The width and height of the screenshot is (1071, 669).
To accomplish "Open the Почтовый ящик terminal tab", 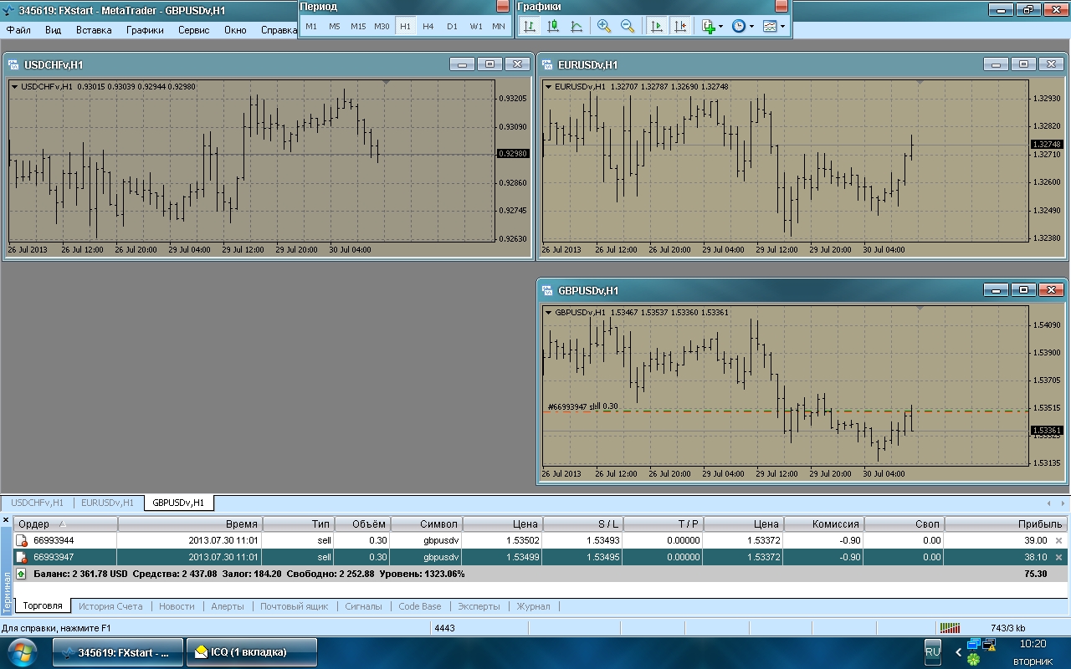I will tap(295, 606).
